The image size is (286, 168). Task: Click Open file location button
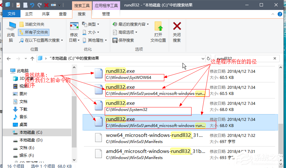tap(158, 32)
